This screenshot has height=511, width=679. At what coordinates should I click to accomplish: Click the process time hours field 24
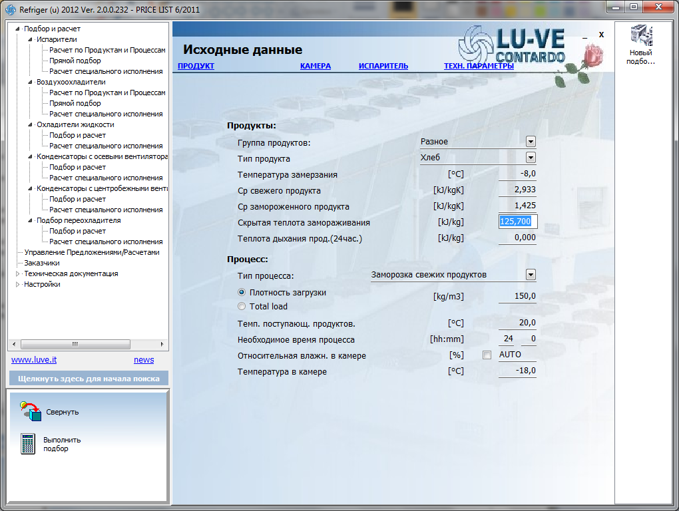[x=507, y=339]
